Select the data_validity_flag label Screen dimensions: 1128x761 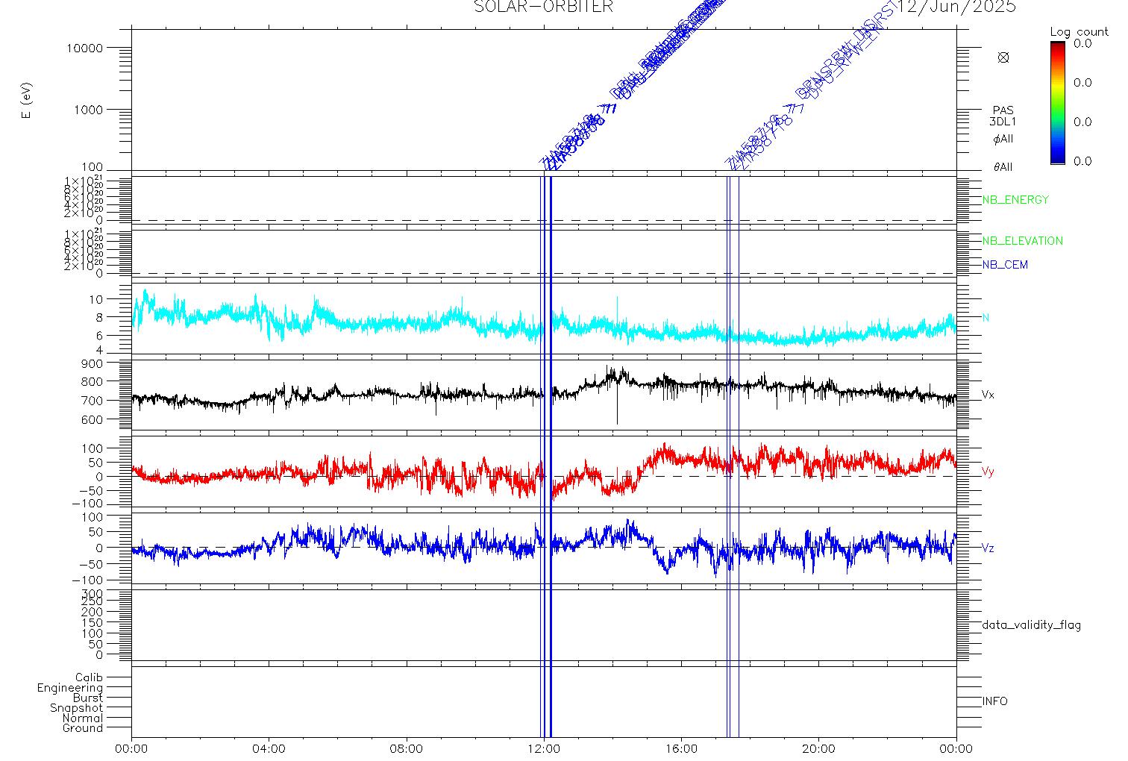click(x=1032, y=625)
